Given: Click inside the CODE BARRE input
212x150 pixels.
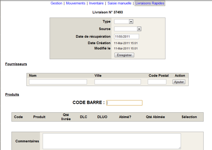Looking at the screenshot, I should 124,103.
